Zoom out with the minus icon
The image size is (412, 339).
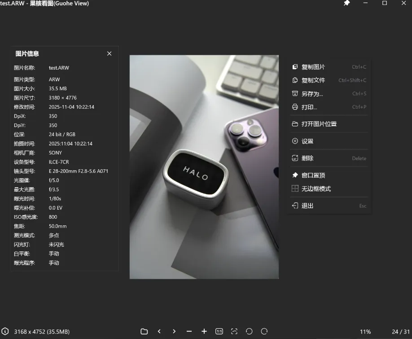(x=189, y=331)
